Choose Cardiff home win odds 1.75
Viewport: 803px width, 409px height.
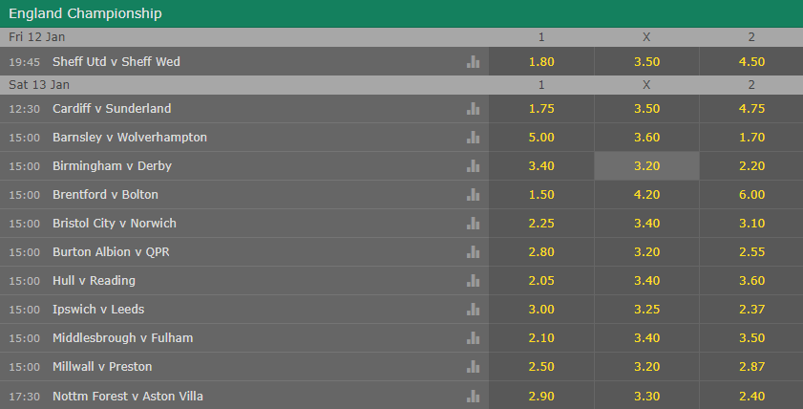[x=541, y=109]
